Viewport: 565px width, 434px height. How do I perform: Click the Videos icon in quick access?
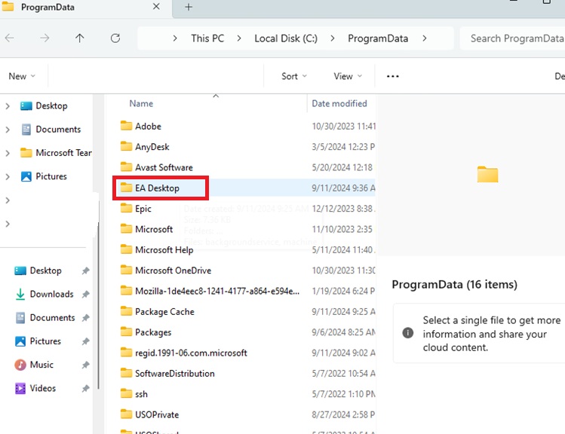20,388
